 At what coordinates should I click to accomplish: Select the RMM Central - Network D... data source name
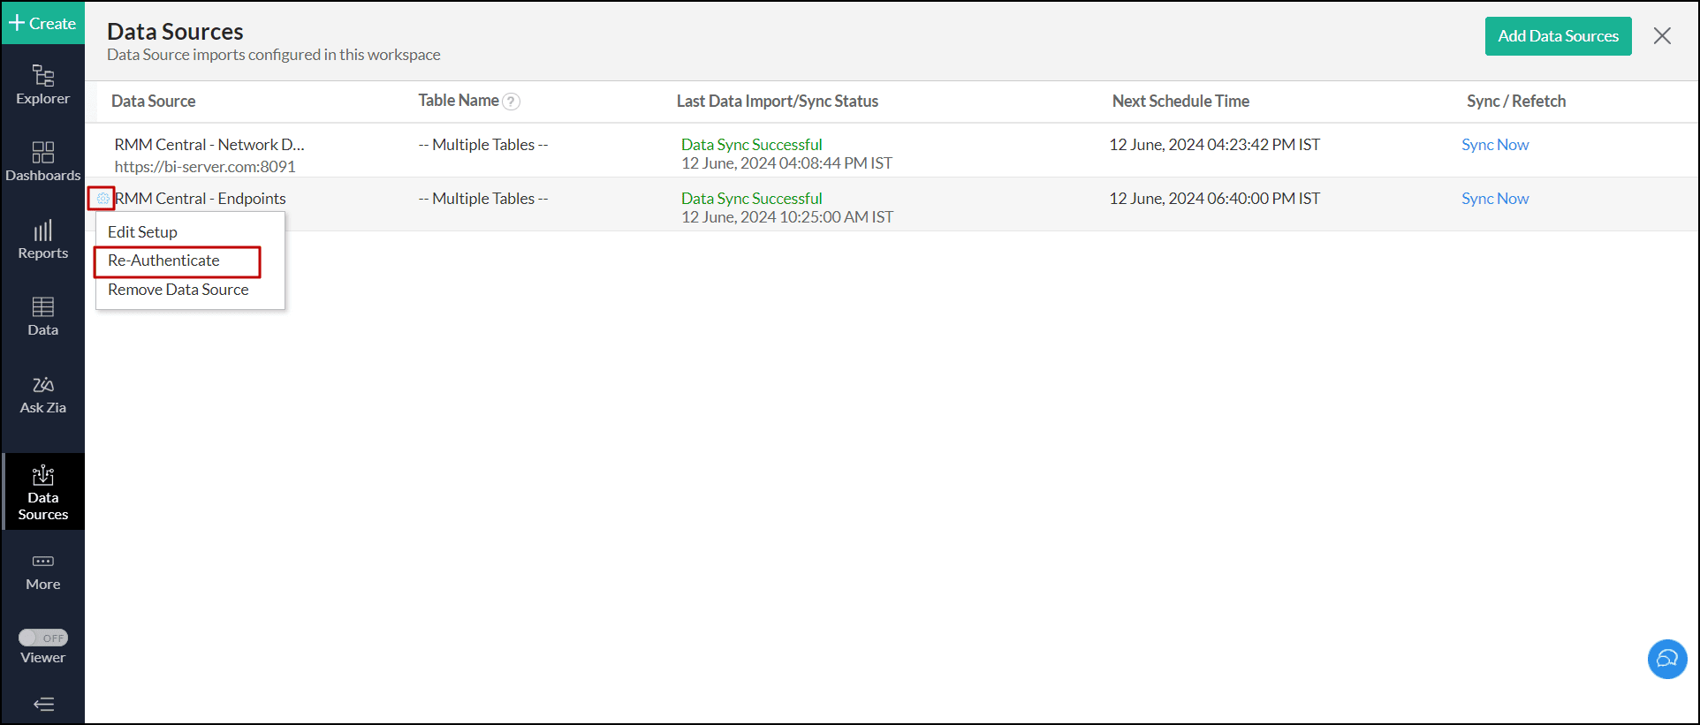tap(209, 145)
